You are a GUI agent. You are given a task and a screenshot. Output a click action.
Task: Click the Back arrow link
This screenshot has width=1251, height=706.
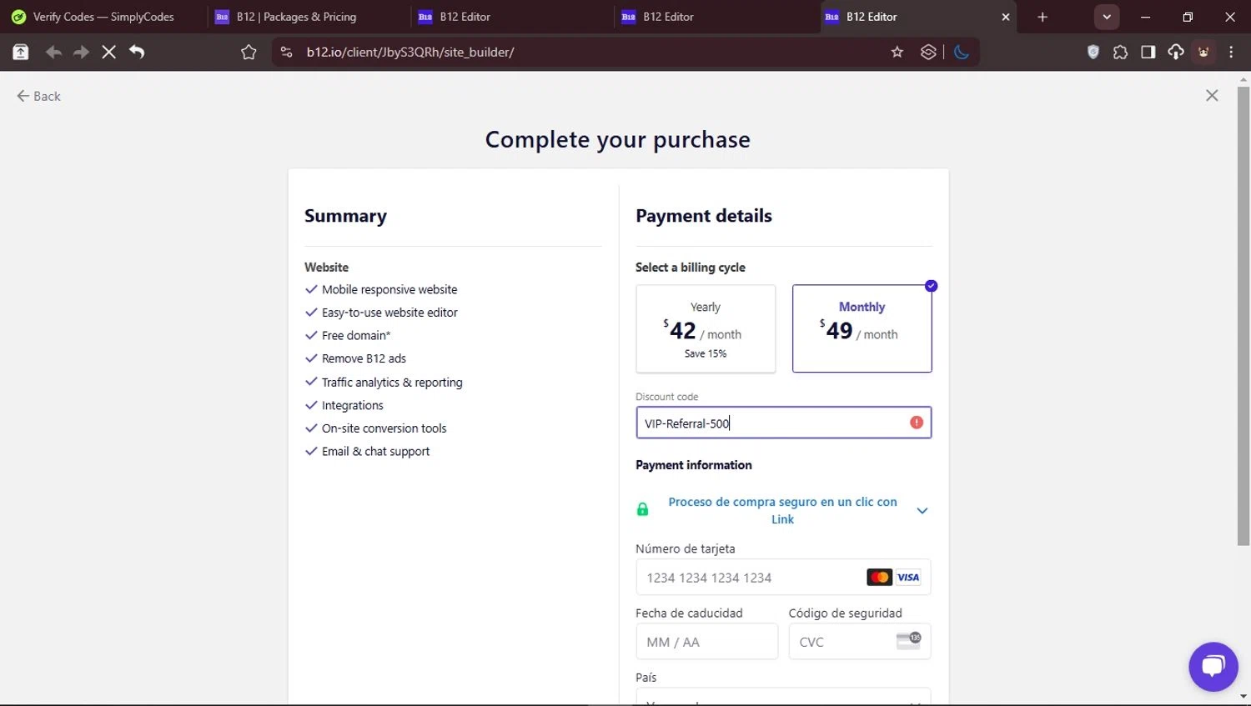(38, 96)
